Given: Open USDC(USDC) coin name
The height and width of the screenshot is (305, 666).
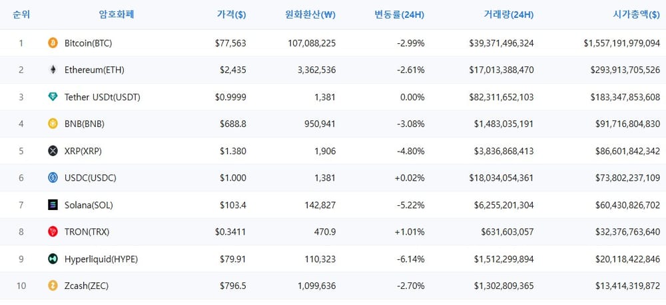Looking at the screenshot, I should coord(91,178).
